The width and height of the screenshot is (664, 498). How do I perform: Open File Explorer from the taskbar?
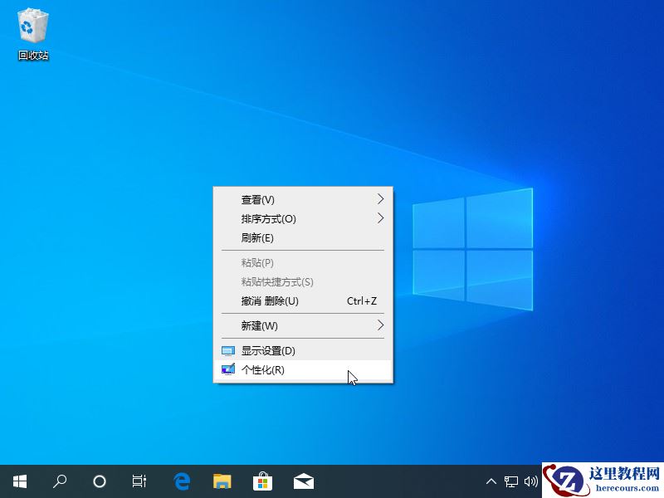(x=222, y=481)
